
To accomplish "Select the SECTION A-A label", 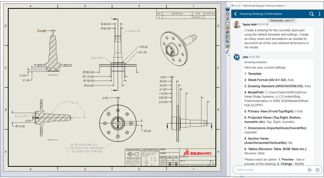I will (x=53, y=140).
